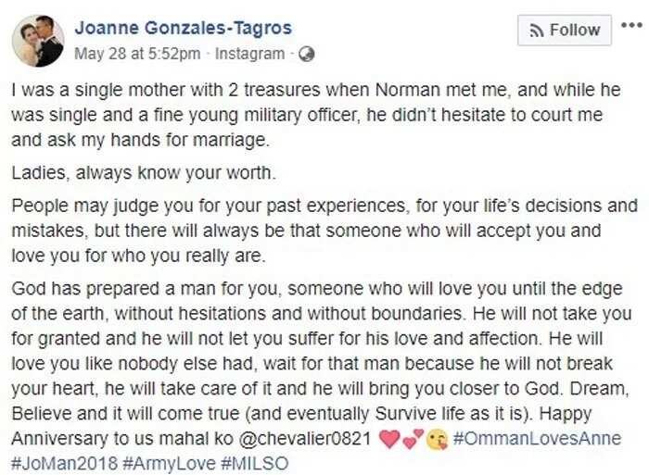This screenshot has width=649, height=475.
Task: Click the paragraph starting 'I was a single mother'
Action: 316,115
